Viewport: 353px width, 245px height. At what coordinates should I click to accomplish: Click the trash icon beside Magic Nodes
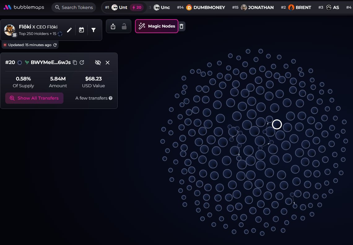pyautogui.click(x=182, y=26)
